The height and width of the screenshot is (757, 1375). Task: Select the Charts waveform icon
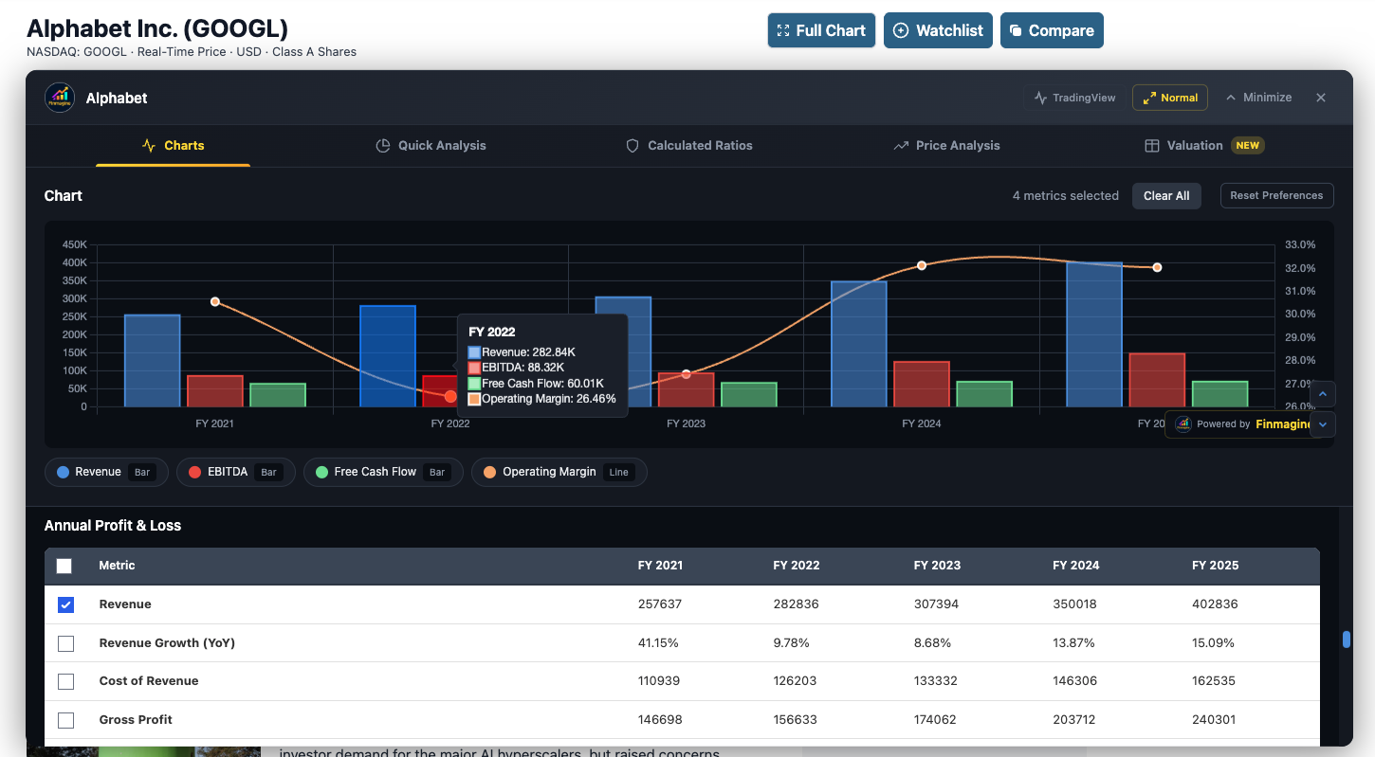tap(148, 145)
